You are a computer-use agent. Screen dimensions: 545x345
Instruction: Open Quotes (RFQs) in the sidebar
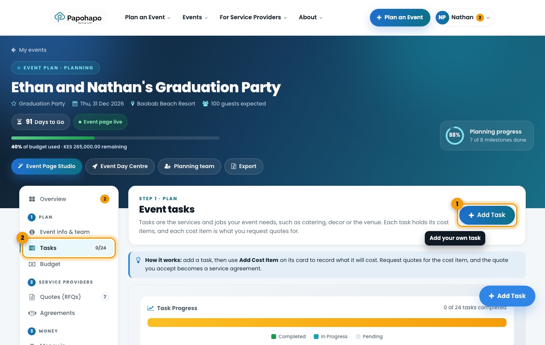[x=69, y=297]
